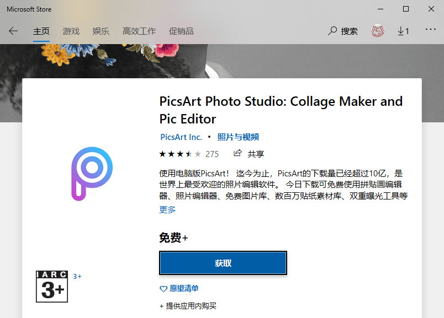The height and width of the screenshot is (318, 444).
Task: Click the 搜索 search button
Action: [343, 31]
